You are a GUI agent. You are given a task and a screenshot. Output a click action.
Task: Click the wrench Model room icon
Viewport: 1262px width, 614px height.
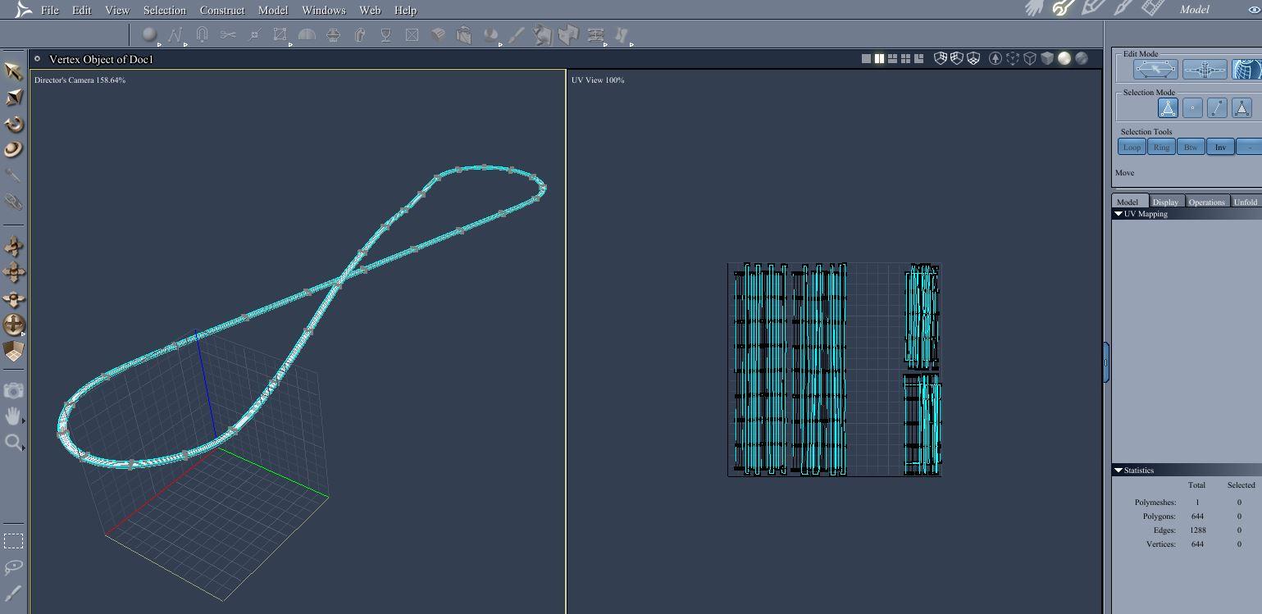click(1064, 9)
